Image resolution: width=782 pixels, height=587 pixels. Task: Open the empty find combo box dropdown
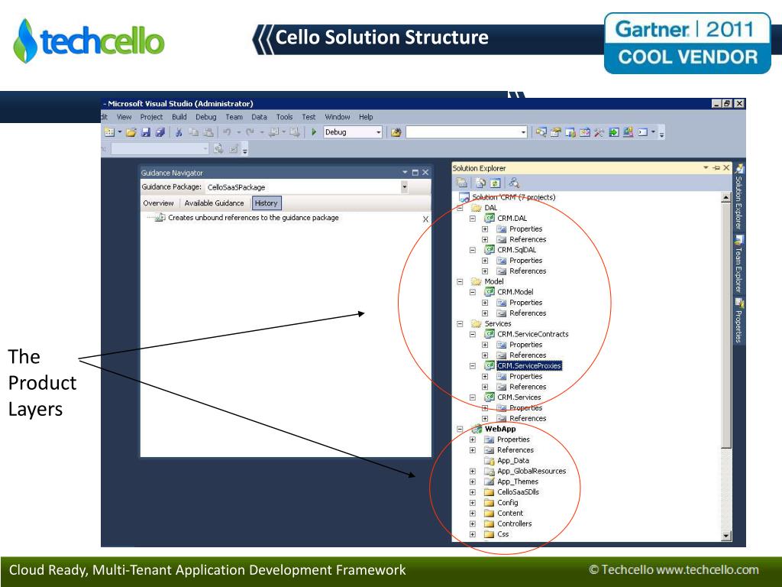pyautogui.click(x=523, y=132)
